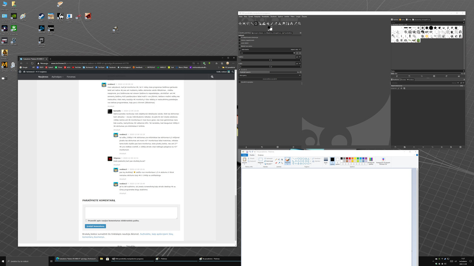Viewport: 474px width, 266px height.
Task: Toggle Sumažinti sujungtus checkbox
Action: (x=240, y=82)
